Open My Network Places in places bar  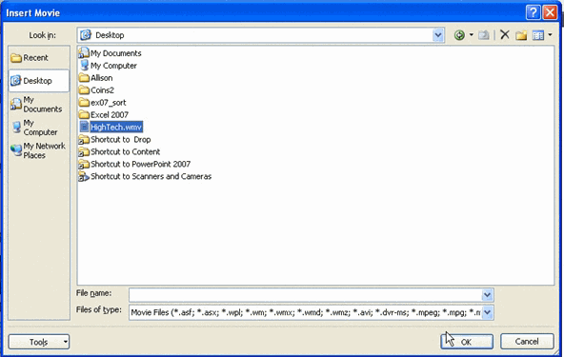[38, 150]
